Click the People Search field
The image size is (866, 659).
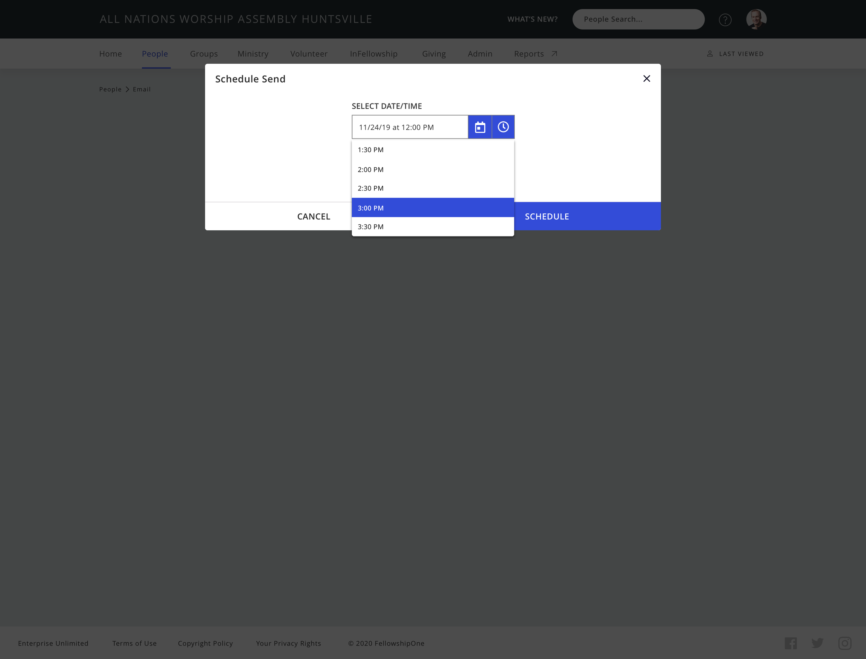coord(638,19)
